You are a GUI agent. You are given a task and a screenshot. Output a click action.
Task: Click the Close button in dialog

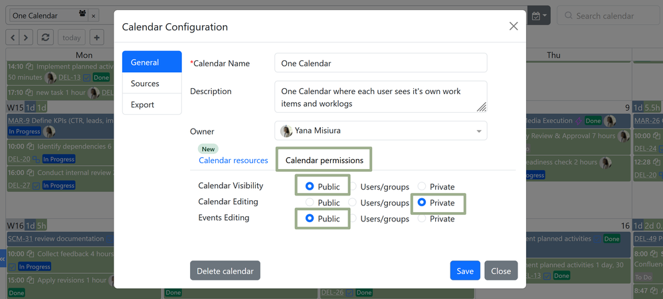[x=501, y=270]
